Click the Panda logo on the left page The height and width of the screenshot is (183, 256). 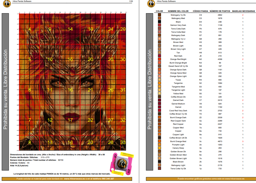point(7,4)
